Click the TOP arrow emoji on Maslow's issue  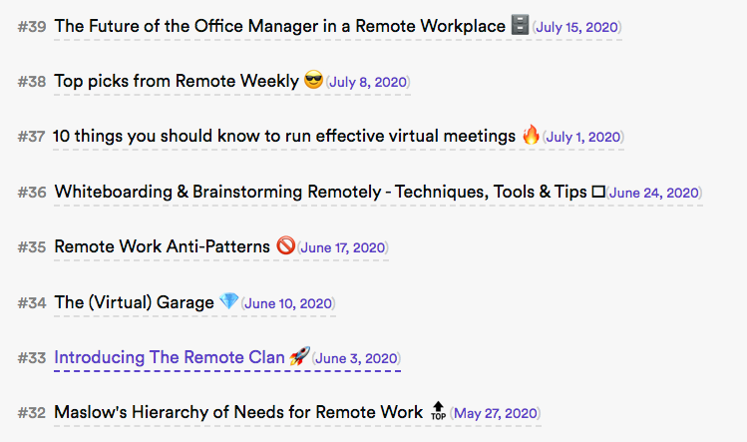pyautogui.click(x=438, y=411)
